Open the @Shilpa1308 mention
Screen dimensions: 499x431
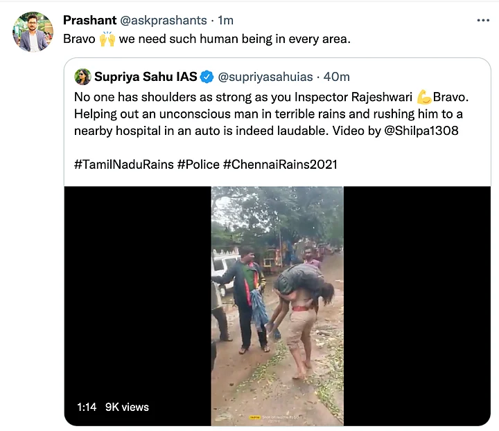click(x=421, y=131)
